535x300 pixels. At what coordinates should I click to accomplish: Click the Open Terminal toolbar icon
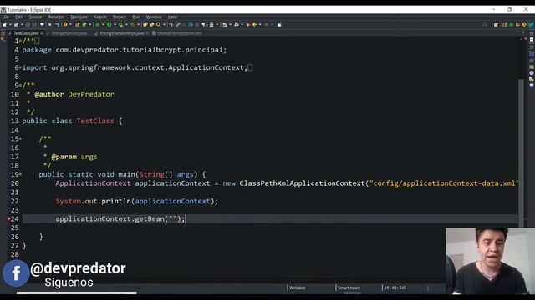(42, 24)
